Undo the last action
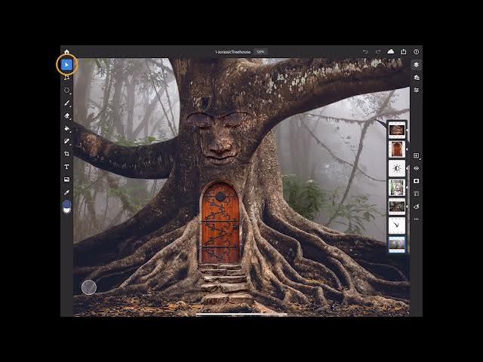 tap(365, 51)
